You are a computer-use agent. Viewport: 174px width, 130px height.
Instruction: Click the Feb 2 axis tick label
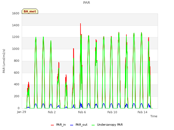pos(52,112)
